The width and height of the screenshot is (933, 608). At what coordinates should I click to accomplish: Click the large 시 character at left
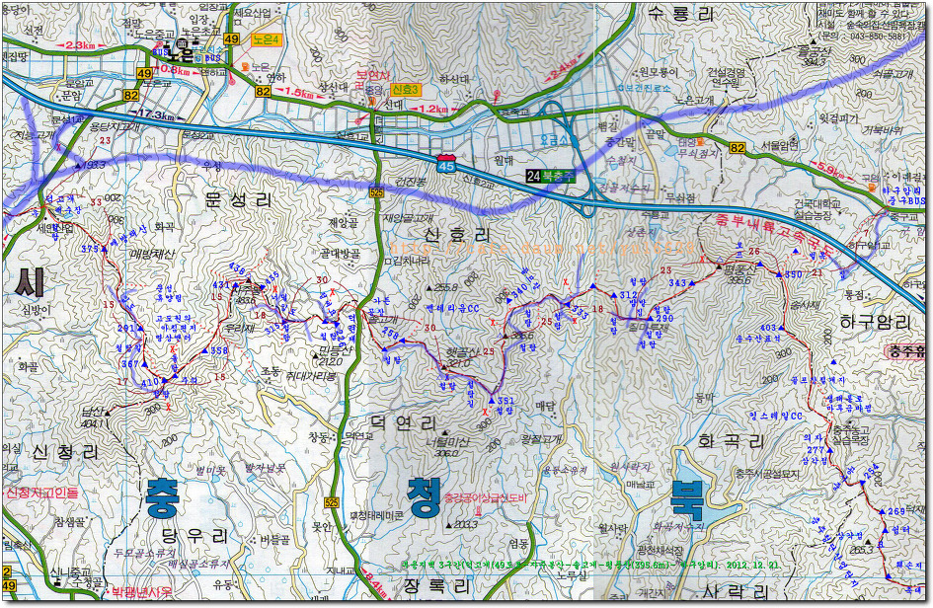(30, 282)
